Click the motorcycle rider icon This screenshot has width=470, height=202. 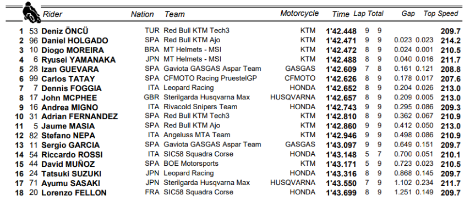pyautogui.click(x=31, y=12)
